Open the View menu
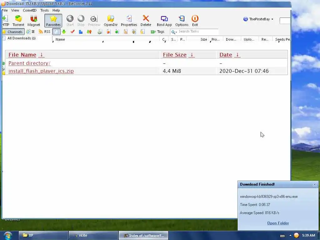This screenshot has height=240, width=320. coord(15,10)
